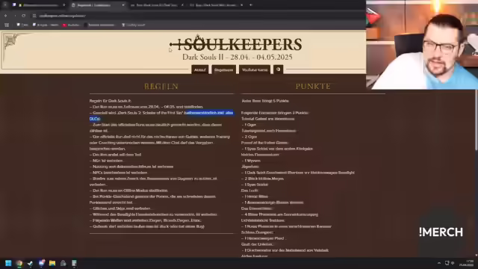This screenshot has height=269, width=478.
Task: Focus the browser address bar URL
Action: (63, 16)
